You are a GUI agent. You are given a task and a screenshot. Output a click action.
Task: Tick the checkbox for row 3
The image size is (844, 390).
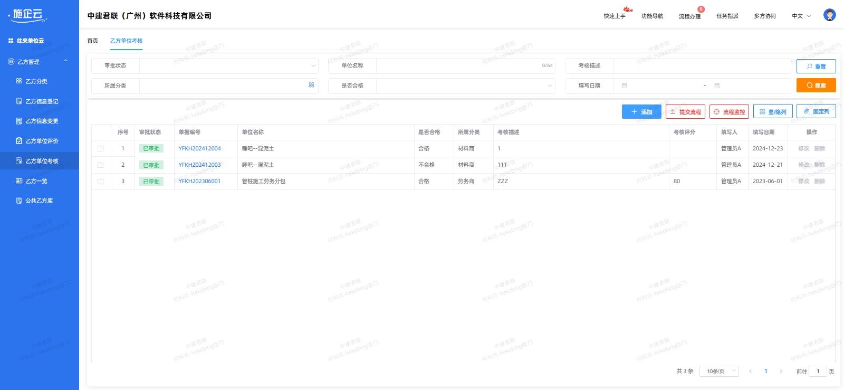pyautogui.click(x=100, y=182)
